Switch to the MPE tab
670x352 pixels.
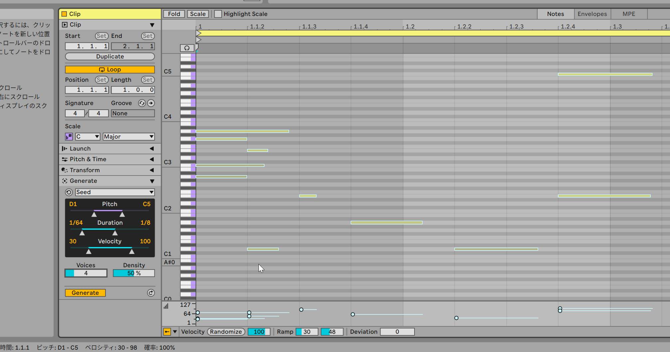[629, 14]
